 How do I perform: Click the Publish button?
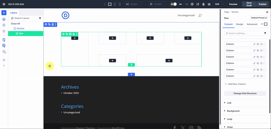(x=263, y=4)
